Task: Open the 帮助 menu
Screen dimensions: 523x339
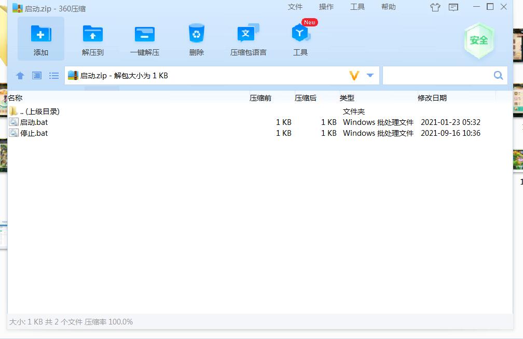Action: (x=389, y=7)
